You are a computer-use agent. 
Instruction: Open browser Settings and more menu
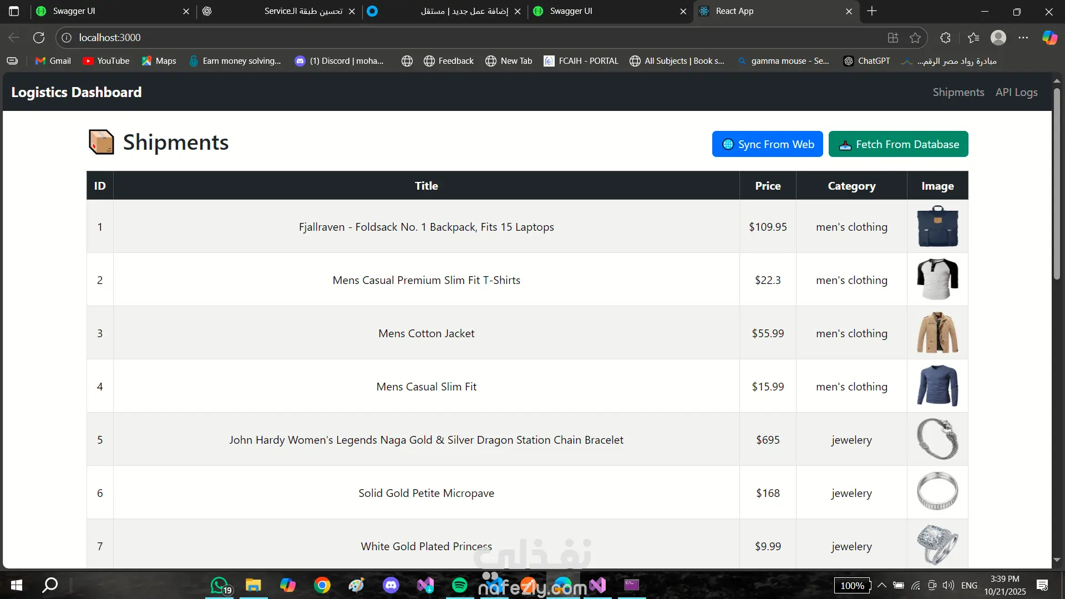[x=1023, y=38]
